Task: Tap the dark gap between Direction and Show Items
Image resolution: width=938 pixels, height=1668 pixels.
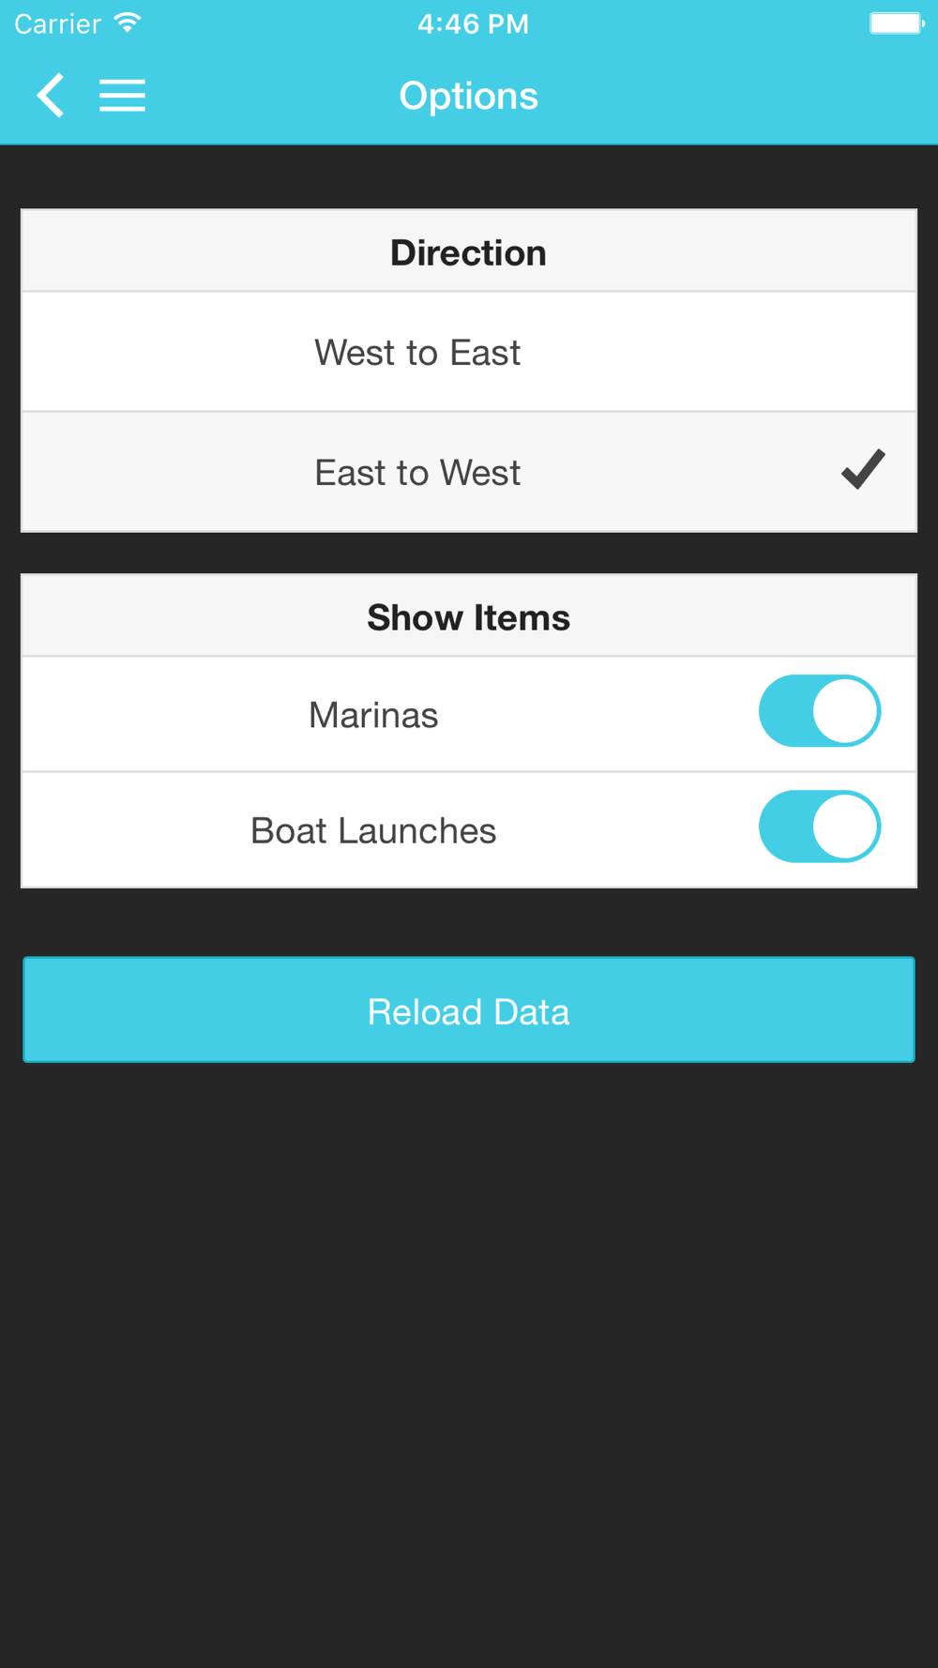Action: coord(469,553)
